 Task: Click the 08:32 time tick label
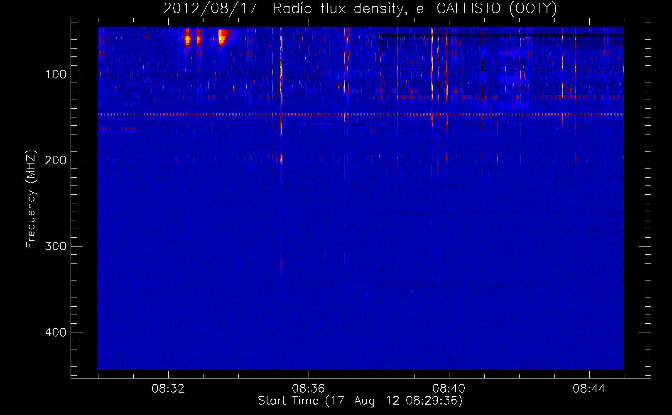[168, 389]
